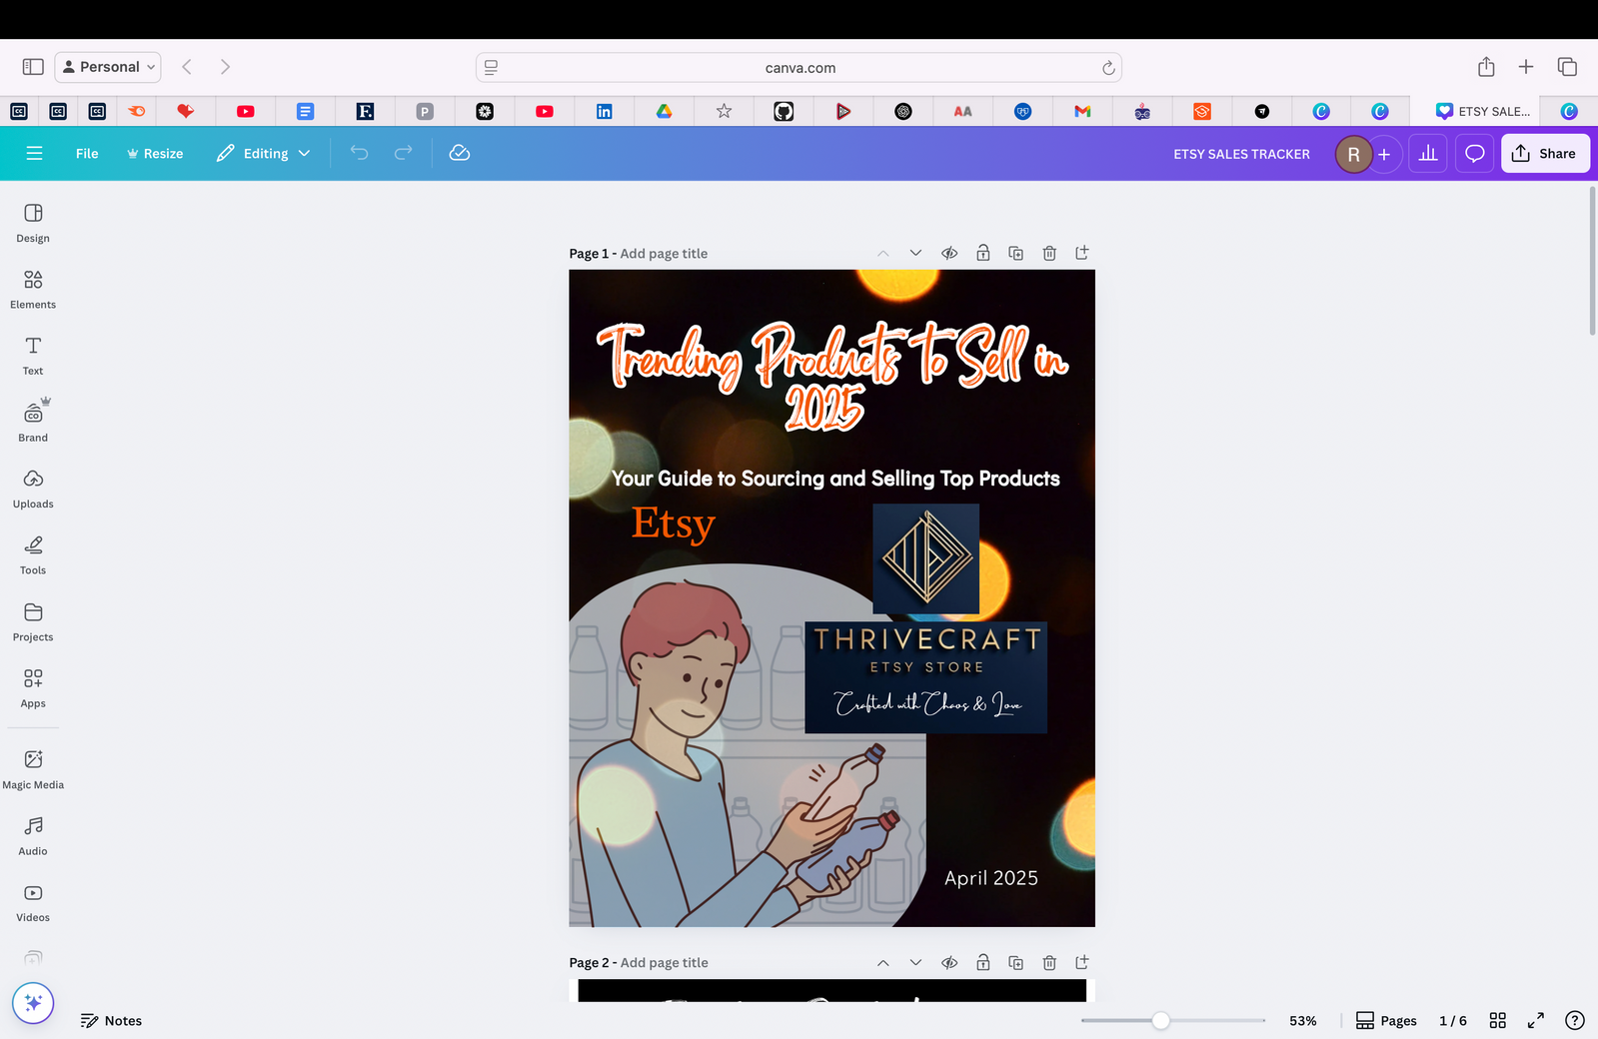
Task: Move Page 2 down with chevron
Action: coord(915,963)
